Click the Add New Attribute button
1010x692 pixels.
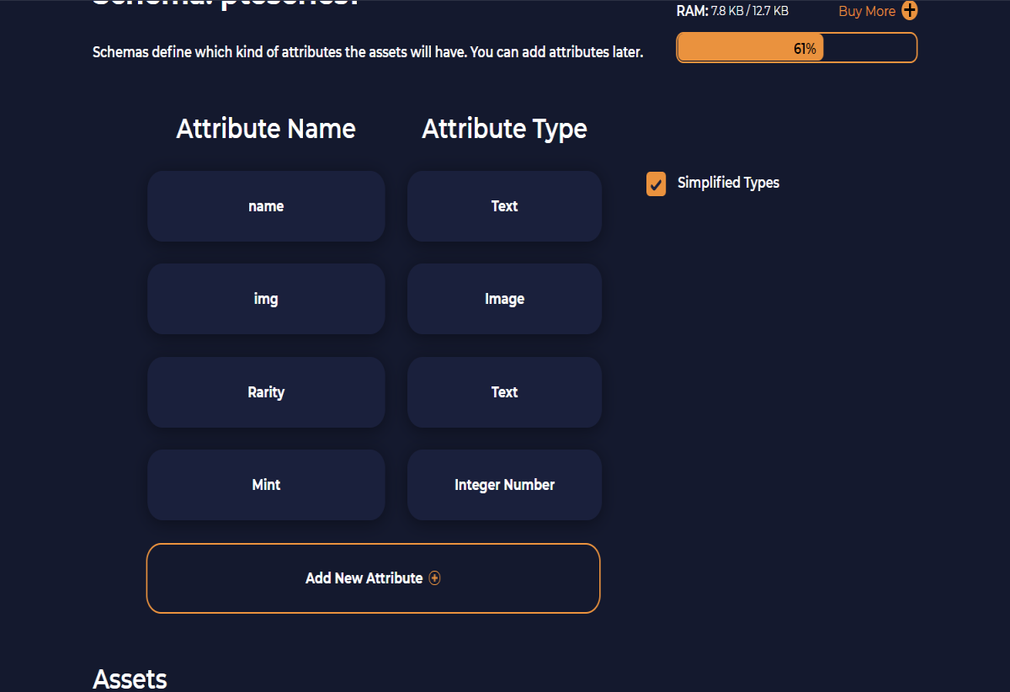(x=373, y=578)
